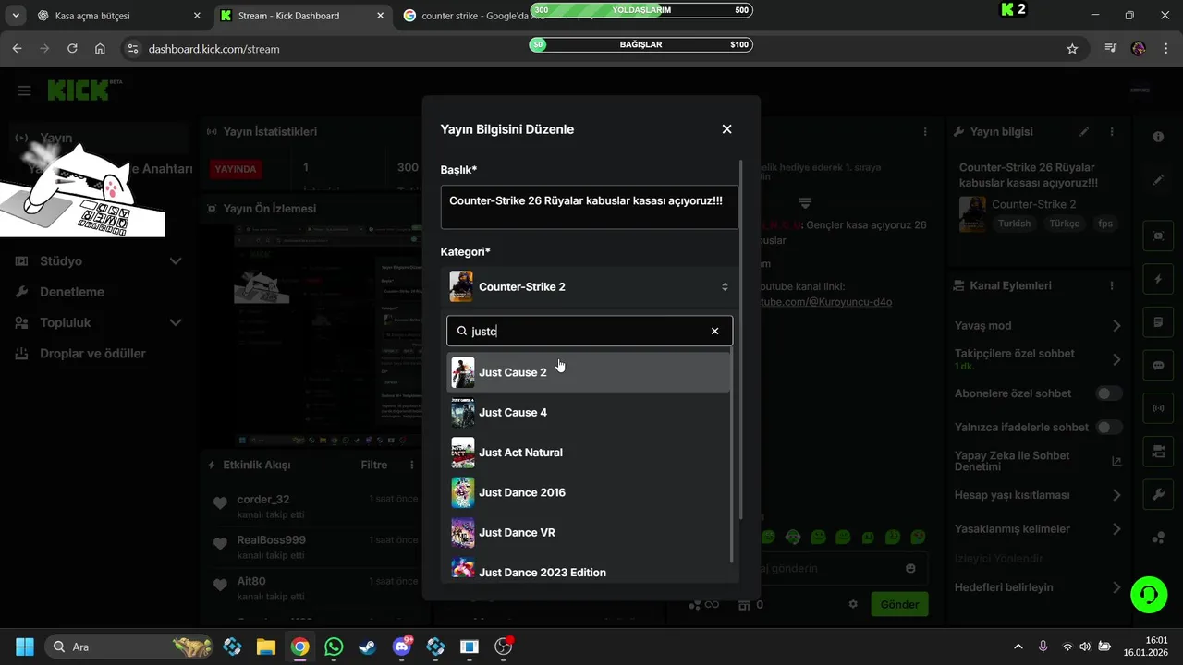Open the hamburger sidebar menu
The image size is (1183, 665).
(25, 91)
